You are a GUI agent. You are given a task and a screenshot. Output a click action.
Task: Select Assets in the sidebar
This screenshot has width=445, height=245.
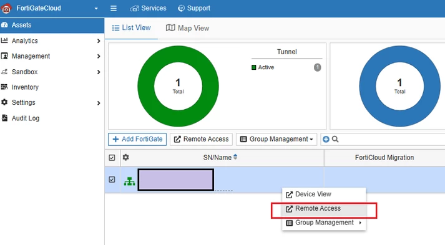point(52,25)
